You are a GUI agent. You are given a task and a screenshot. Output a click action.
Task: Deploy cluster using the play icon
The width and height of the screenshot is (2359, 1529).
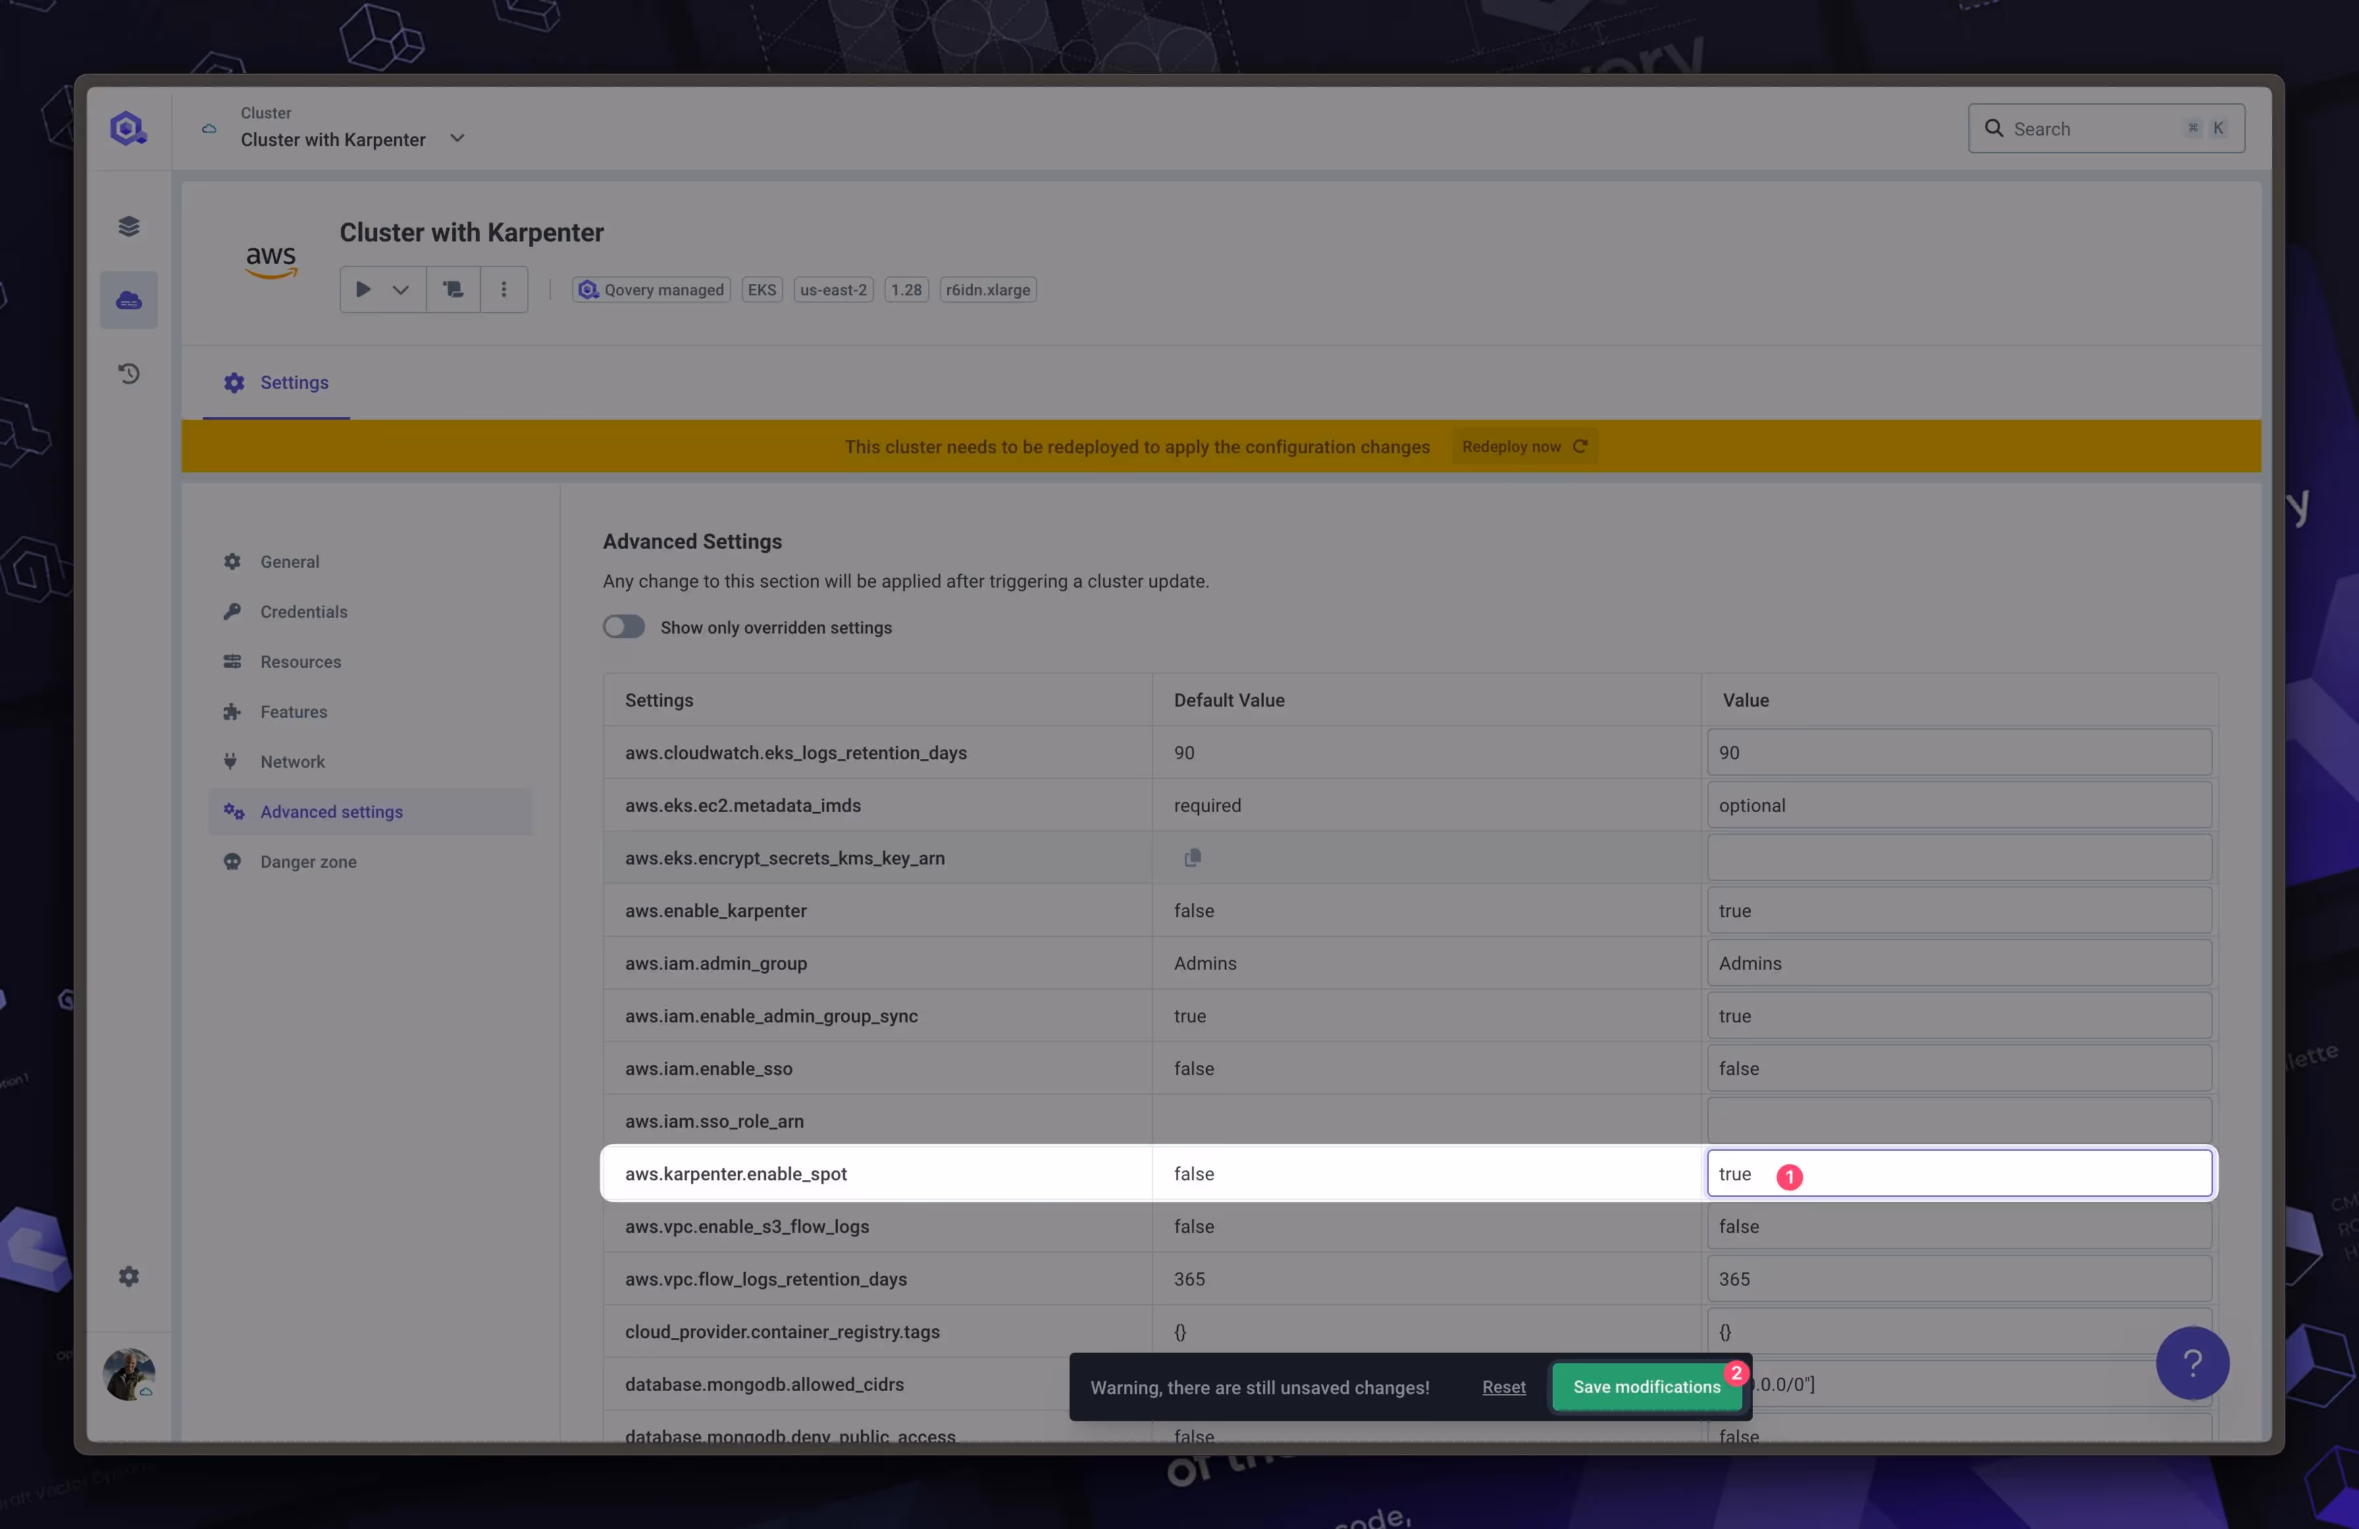click(363, 289)
